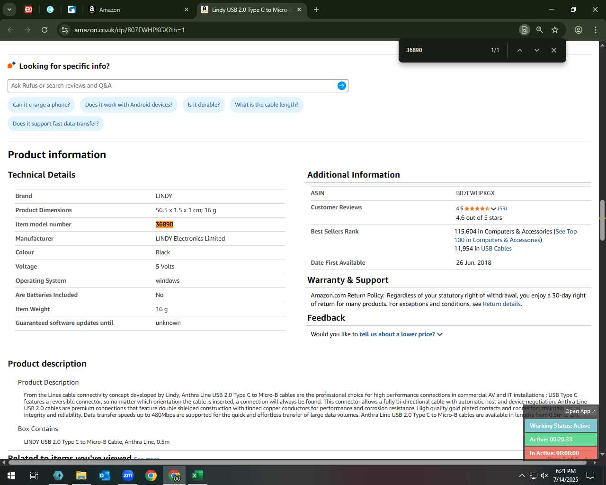Click the highlighted model number 36890
Viewport: 606px width, 485px height.
click(x=164, y=225)
